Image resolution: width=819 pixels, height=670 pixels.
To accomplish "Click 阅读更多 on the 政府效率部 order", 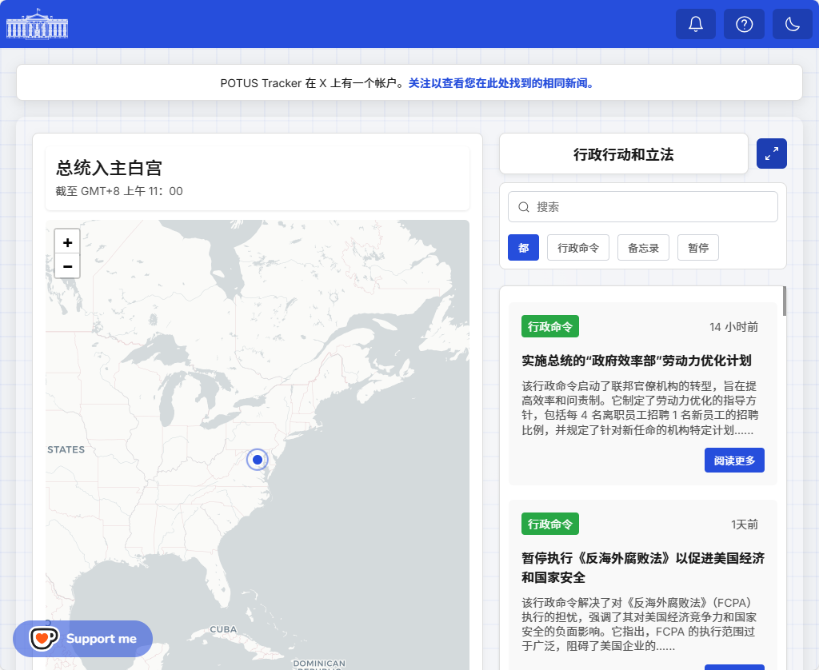I will point(734,461).
